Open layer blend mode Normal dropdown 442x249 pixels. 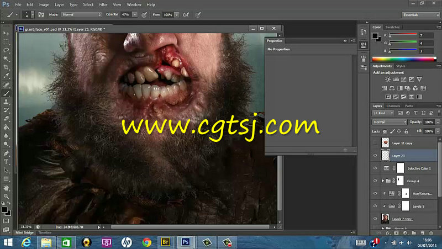(x=390, y=122)
